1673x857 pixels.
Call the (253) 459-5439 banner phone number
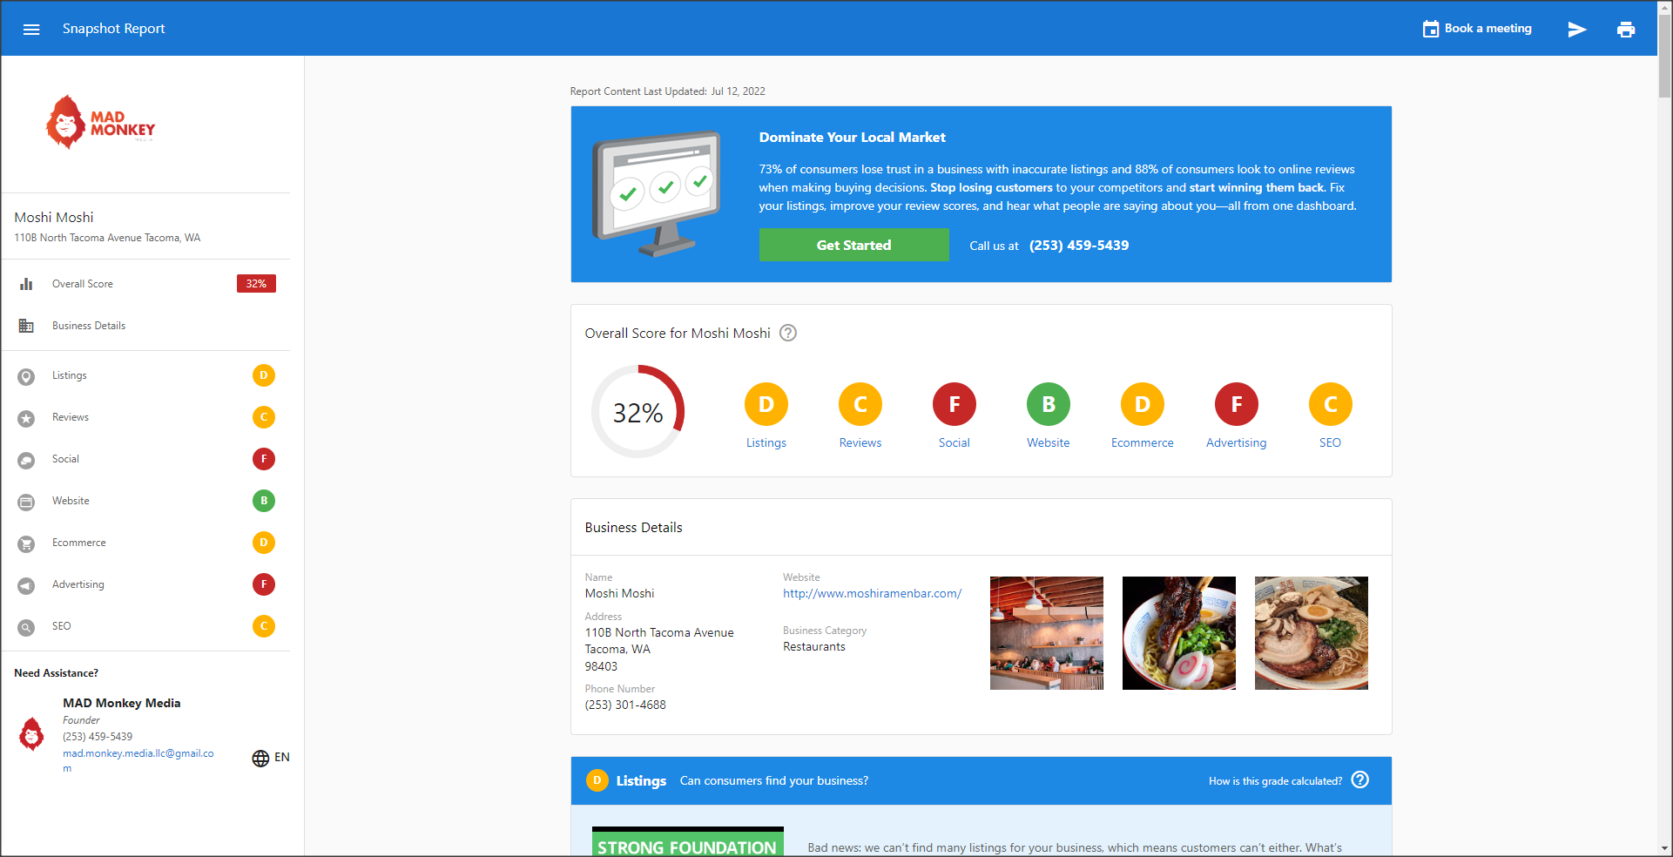tap(1079, 246)
